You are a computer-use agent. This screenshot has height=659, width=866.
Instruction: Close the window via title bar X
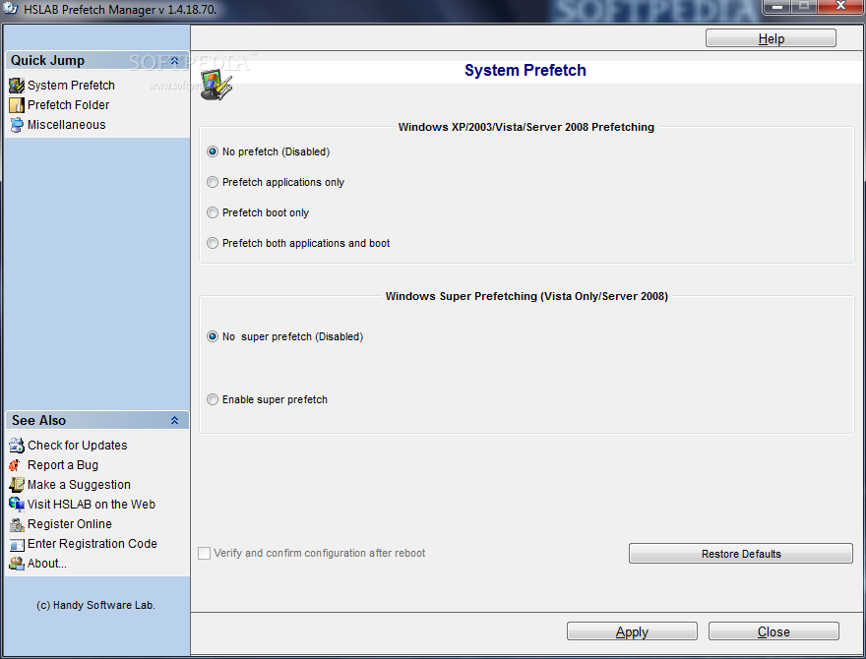click(840, 7)
